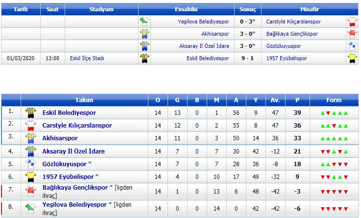Click Eskil Belediyespor form arrows
Viewport: 361px width, 218px height.
click(x=334, y=113)
